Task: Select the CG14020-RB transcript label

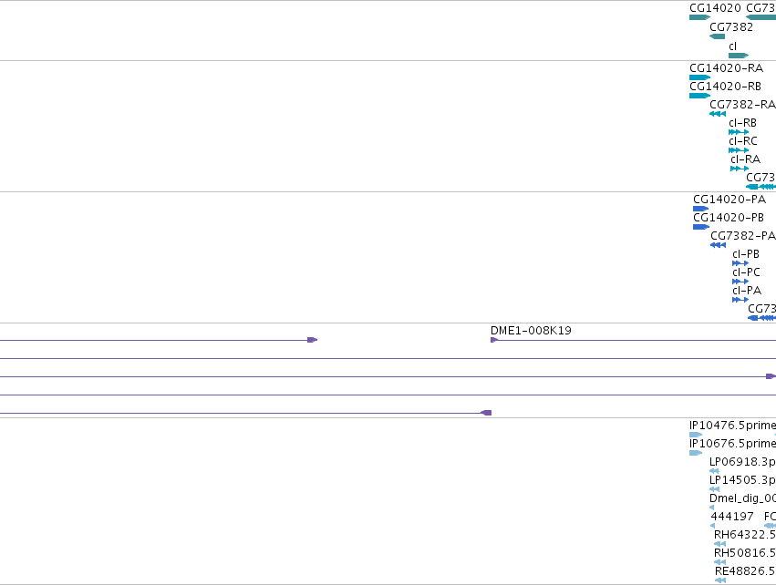Action: point(726,87)
